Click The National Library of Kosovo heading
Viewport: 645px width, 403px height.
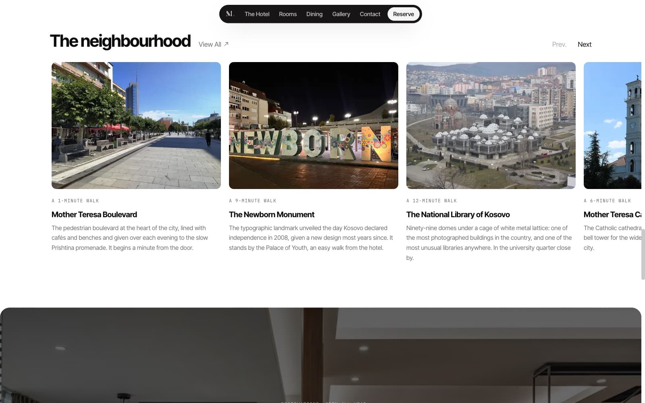pos(458,214)
